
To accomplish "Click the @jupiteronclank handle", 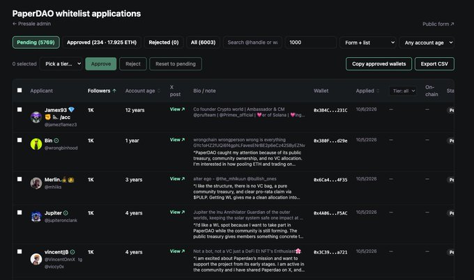I will [61, 221].
